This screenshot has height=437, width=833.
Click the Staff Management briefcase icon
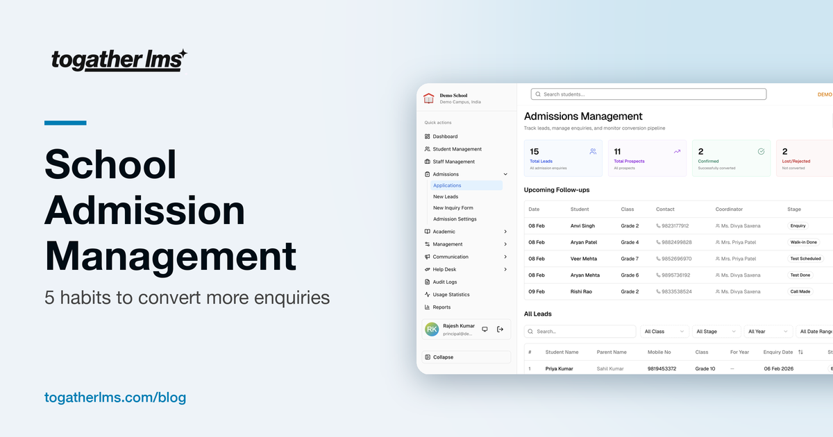click(x=427, y=162)
